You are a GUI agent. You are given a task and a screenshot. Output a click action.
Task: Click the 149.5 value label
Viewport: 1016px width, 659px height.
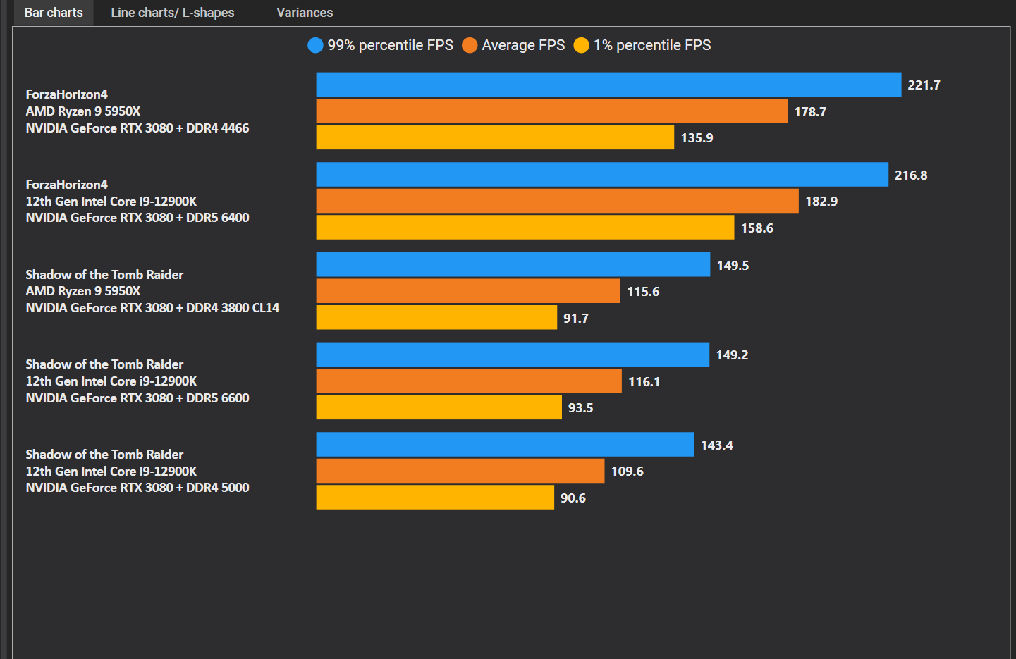pyautogui.click(x=733, y=266)
